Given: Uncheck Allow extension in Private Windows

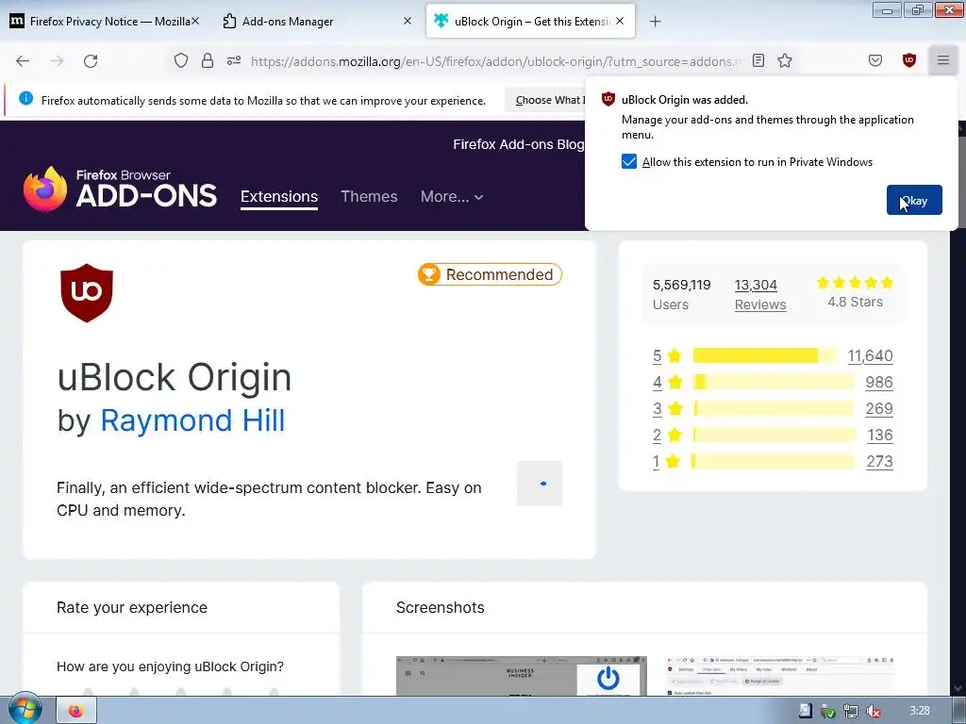Looking at the screenshot, I should tap(629, 162).
